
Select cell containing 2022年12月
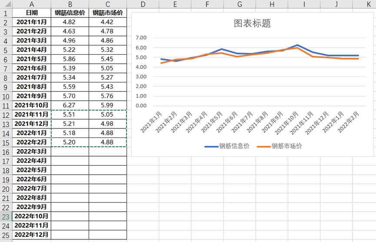pos(32,235)
